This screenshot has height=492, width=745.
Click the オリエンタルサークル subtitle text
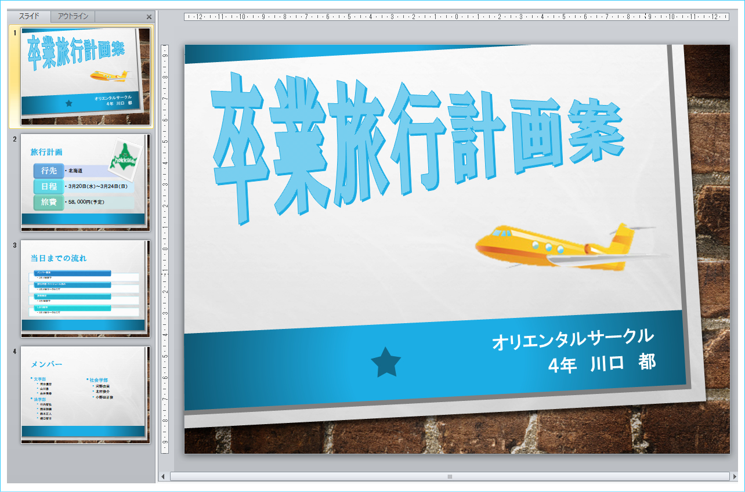point(573,339)
